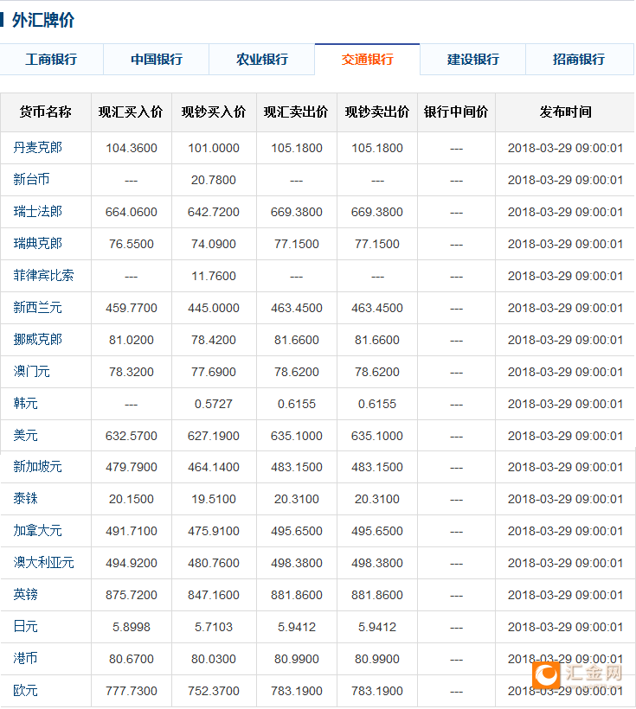
Task: Click the 现钞买入价 column header
Action: [214, 112]
